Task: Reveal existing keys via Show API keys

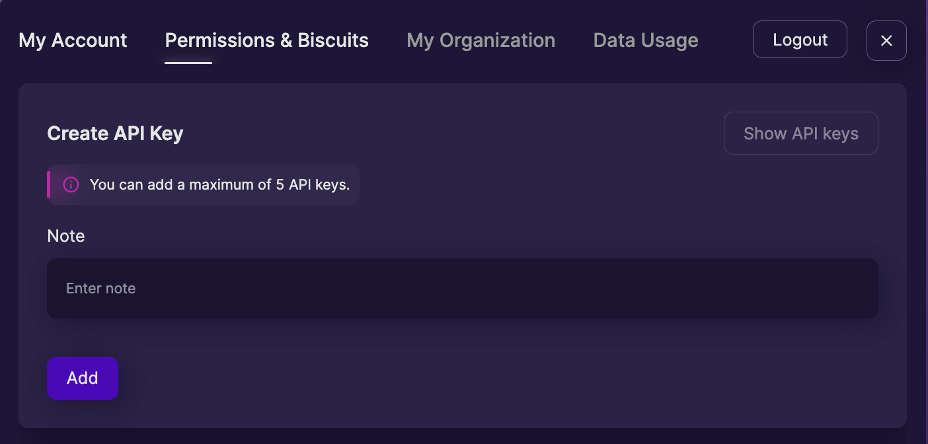Action: coord(801,133)
